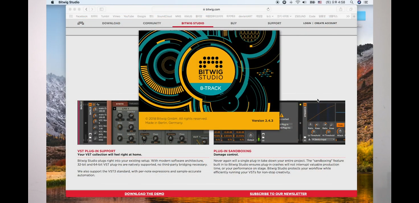Viewport: 419px width, 203px height.
Task: Click the screen recording stop icon
Action: (x=278, y=2)
